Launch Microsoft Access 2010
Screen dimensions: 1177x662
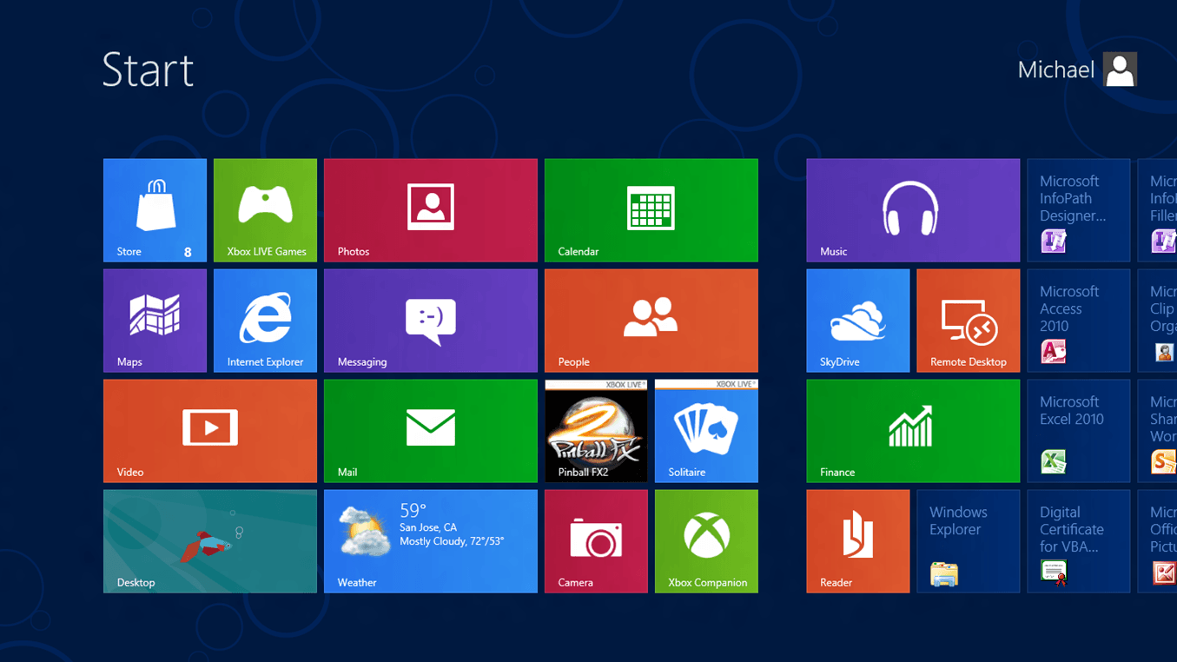click(x=1078, y=320)
